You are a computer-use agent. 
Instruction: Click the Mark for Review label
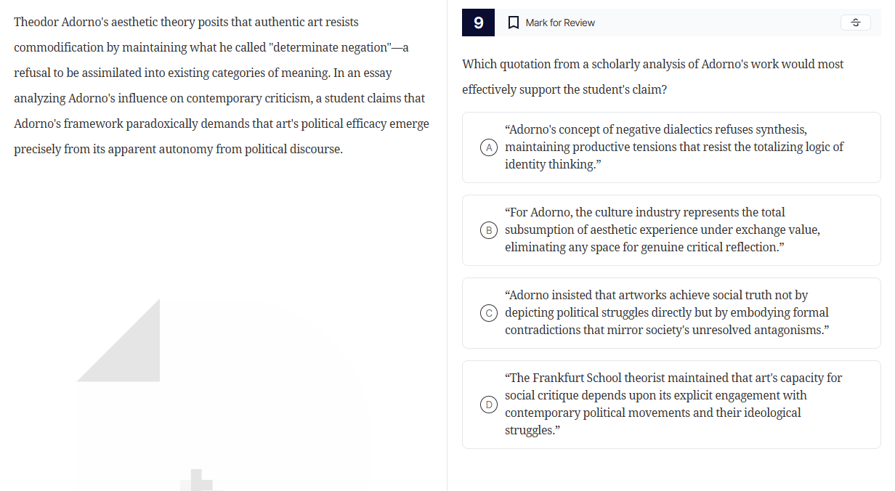click(x=559, y=23)
